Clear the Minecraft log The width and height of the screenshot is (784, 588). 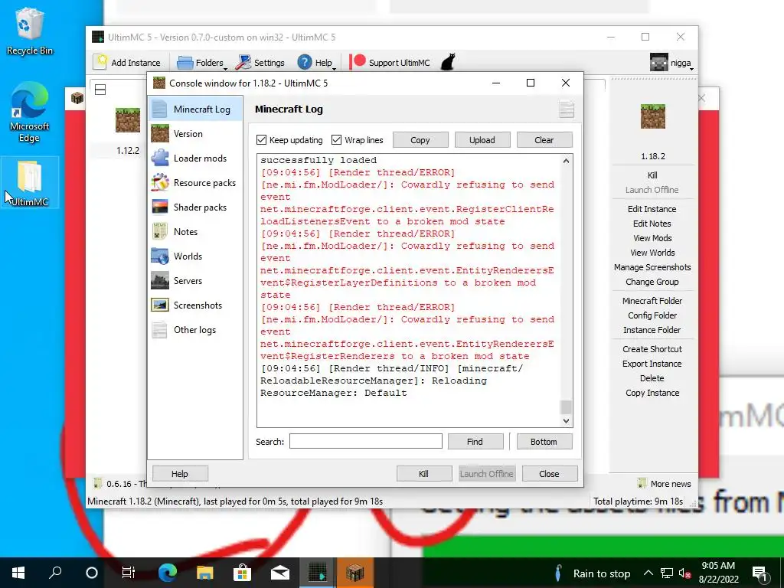pos(544,140)
